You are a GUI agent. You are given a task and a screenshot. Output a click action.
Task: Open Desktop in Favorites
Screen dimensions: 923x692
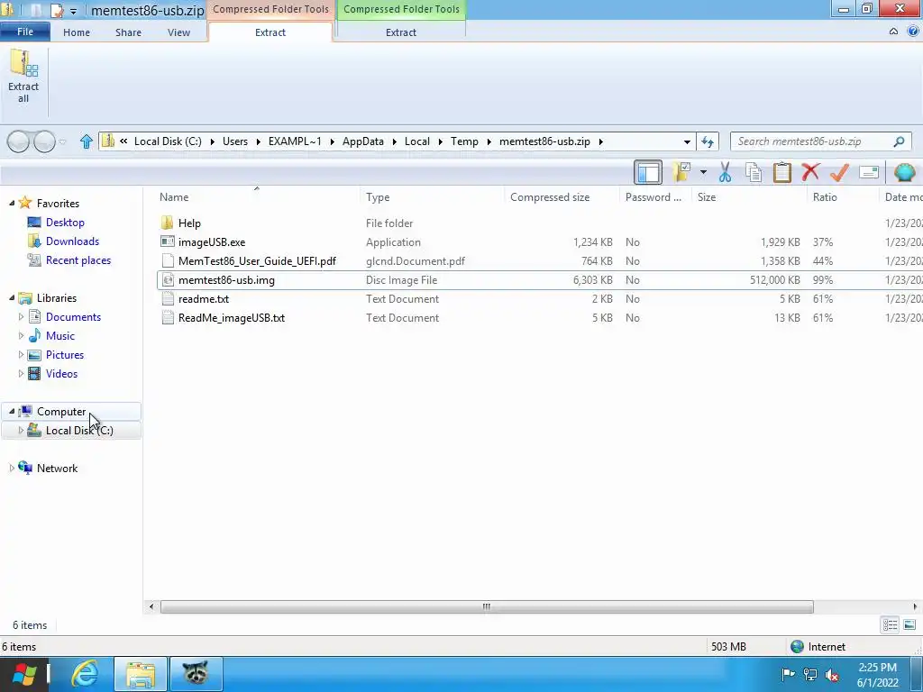(x=65, y=223)
